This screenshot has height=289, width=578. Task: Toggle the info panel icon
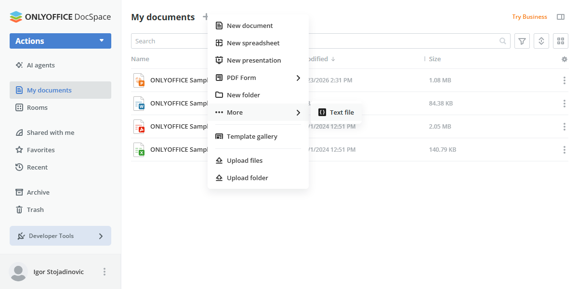pos(561,17)
